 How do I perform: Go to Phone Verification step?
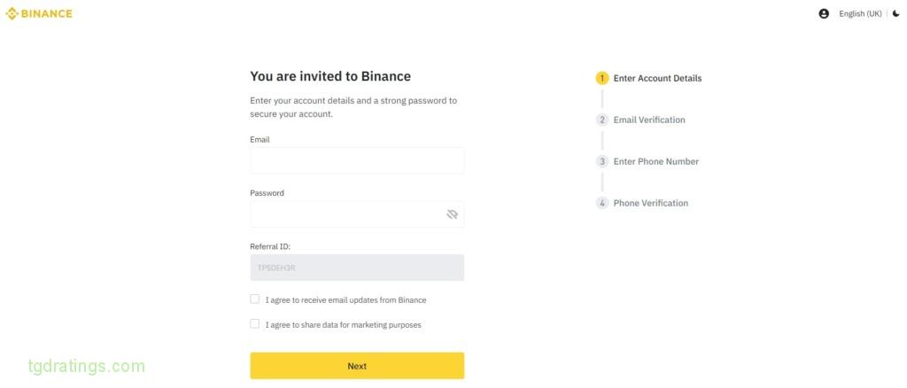651,203
